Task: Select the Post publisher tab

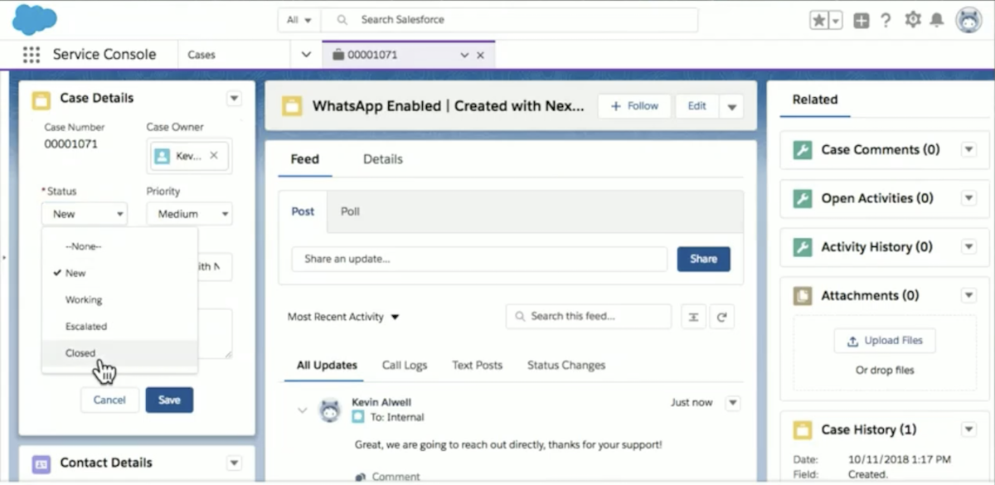Action: (303, 211)
